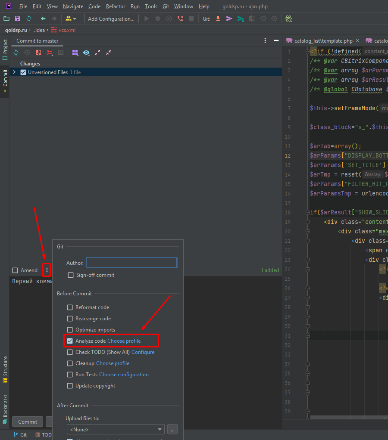The image size is (388, 440).
Task: Click Configure link for Check TODO
Action: tap(143, 352)
